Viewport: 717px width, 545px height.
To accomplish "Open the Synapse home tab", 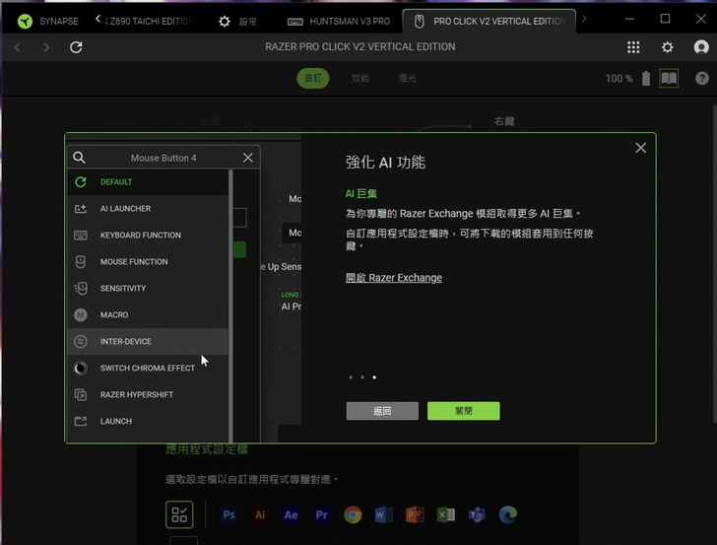I will pyautogui.click(x=48, y=21).
